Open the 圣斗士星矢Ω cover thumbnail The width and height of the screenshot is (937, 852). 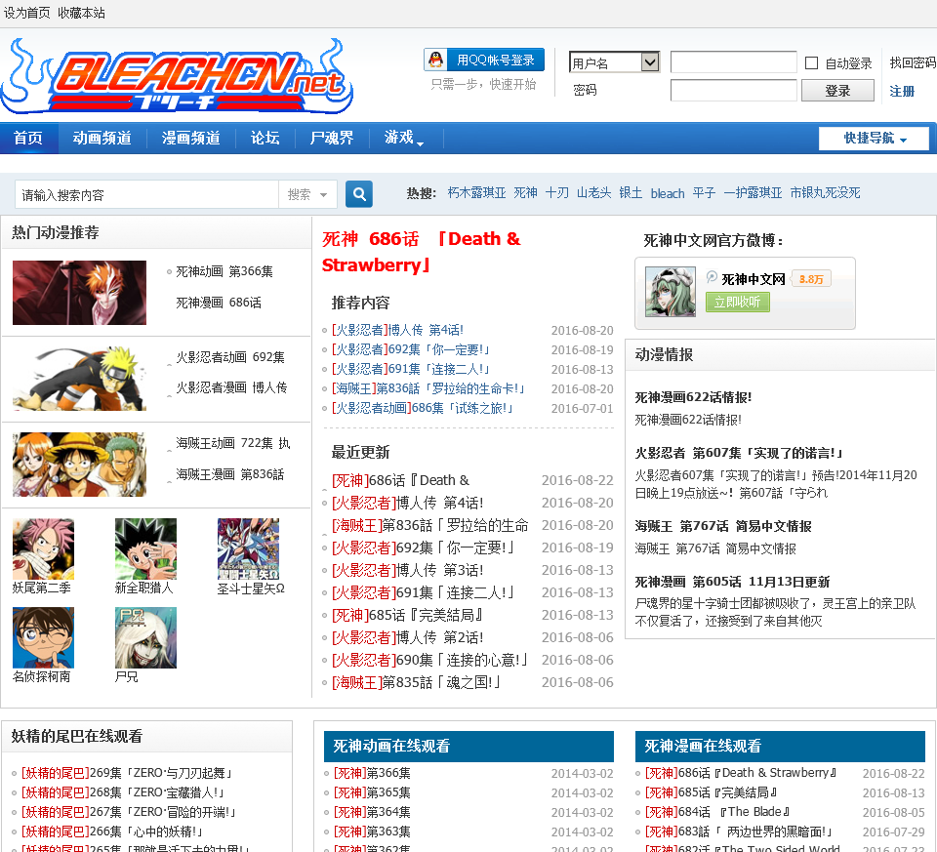(248, 549)
